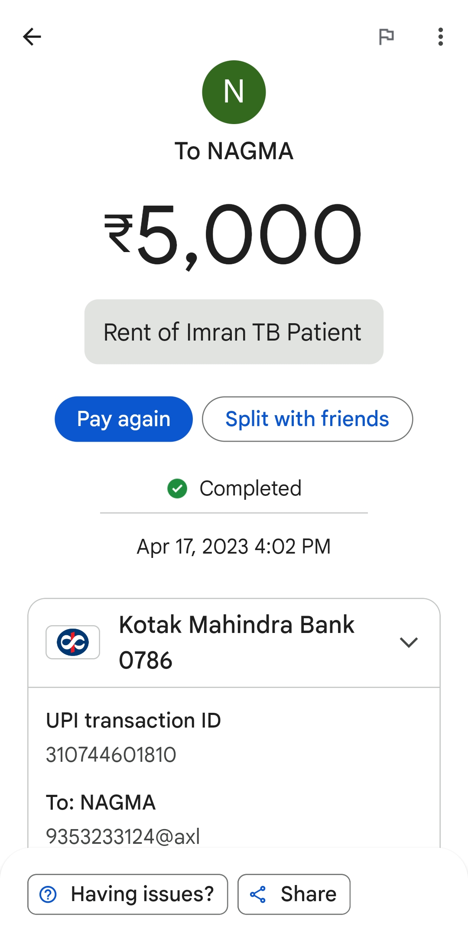Tap the green N avatar
The height and width of the screenshot is (941, 468).
[234, 92]
